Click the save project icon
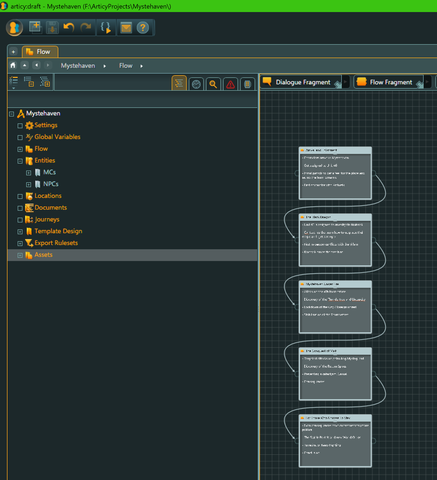The image size is (437, 480). tap(52, 28)
